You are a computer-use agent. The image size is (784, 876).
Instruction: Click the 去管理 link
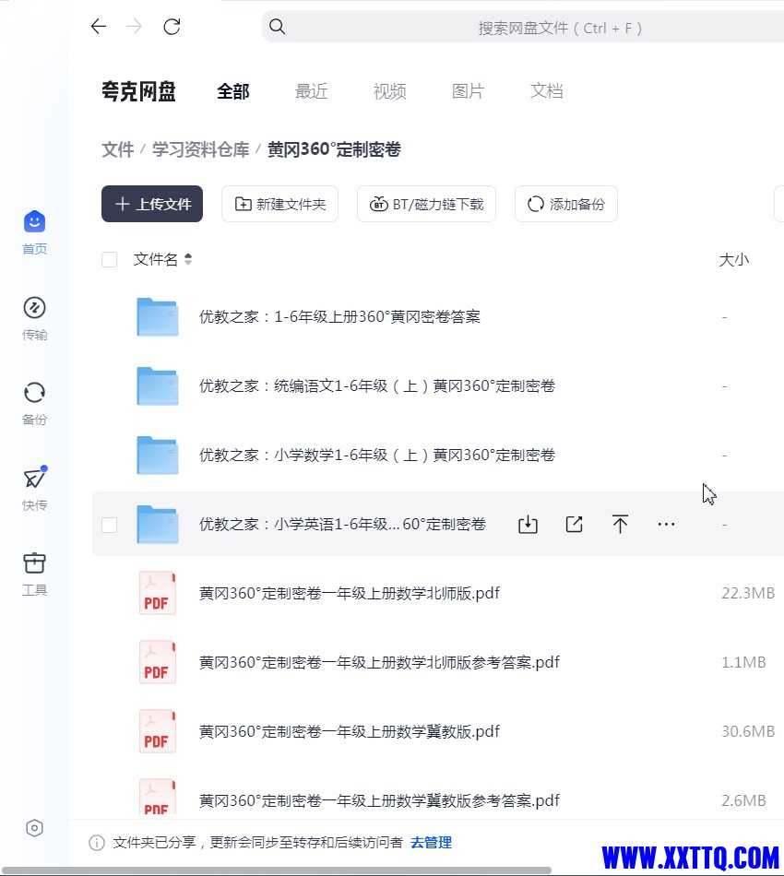[431, 843]
